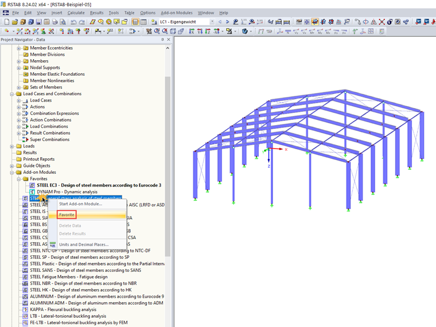This screenshot has height=327, width=436.
Task: Click the Open file folder icon
Action: click(x=15, y=22)
